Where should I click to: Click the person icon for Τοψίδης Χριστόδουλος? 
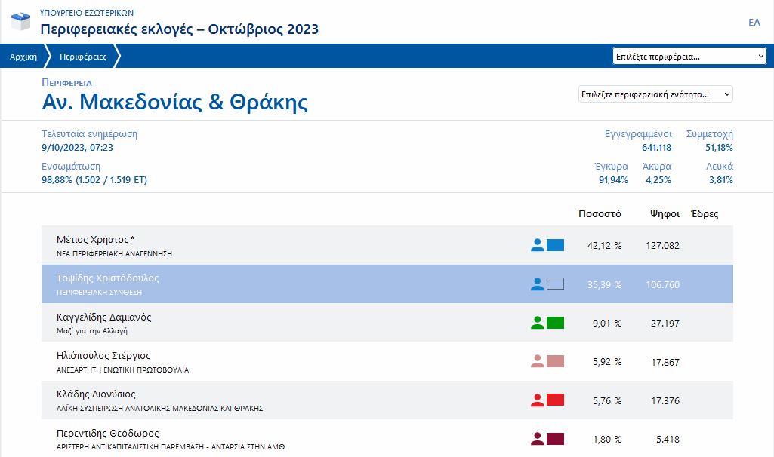537,284
